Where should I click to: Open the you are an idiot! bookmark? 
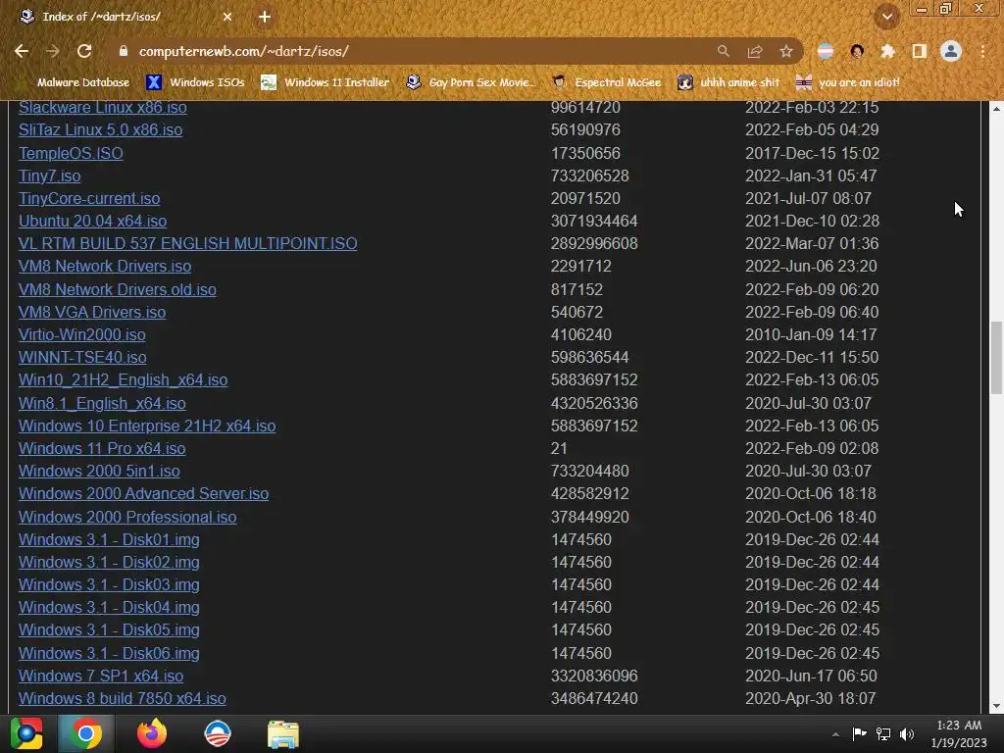[847, 82]
